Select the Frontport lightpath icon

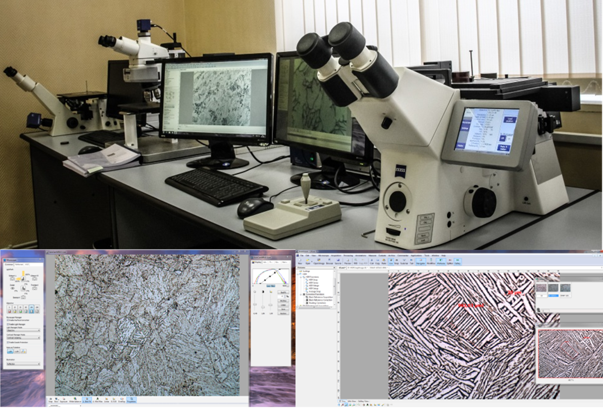click(35, 288)
